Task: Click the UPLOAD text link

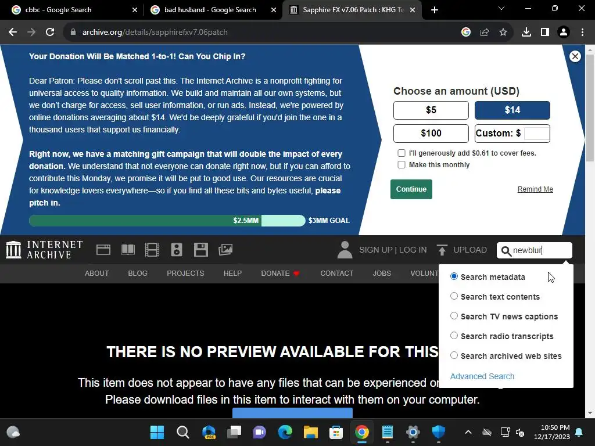Action: [470, 250]
